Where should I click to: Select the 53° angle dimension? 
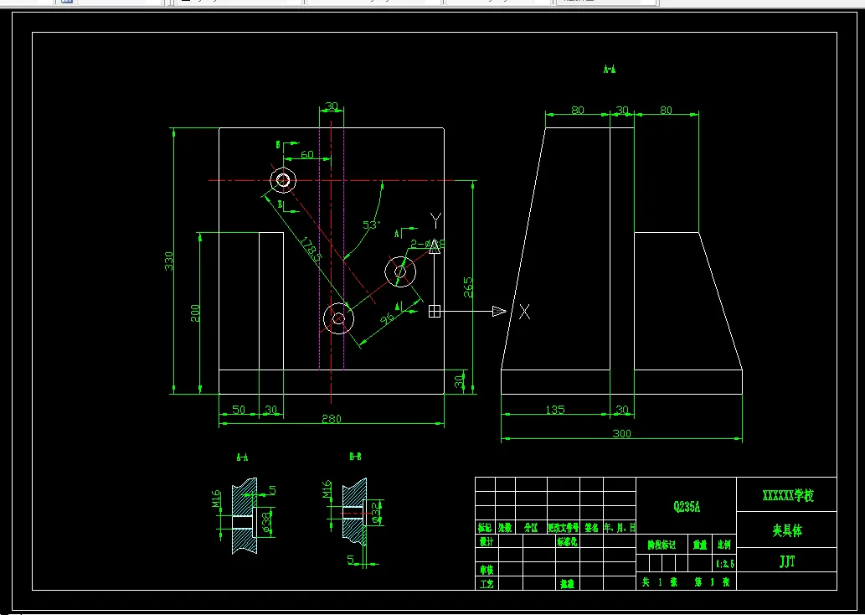point(372,225)
